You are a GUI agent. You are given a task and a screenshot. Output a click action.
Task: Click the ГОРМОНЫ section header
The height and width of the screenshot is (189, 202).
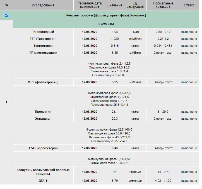click(x=105, y=24)
